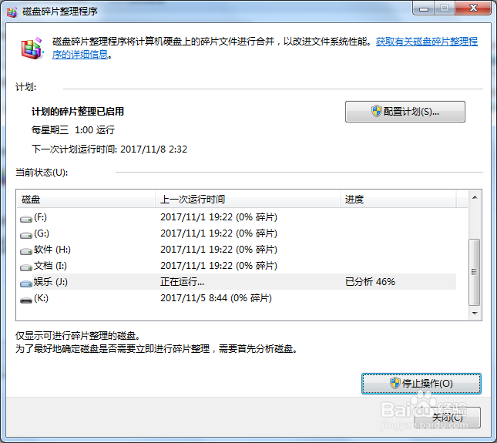497x443 pixels.
Task: Click the 已分析 46% progress value
Action: pyautogui.click(x=370, y=282)
